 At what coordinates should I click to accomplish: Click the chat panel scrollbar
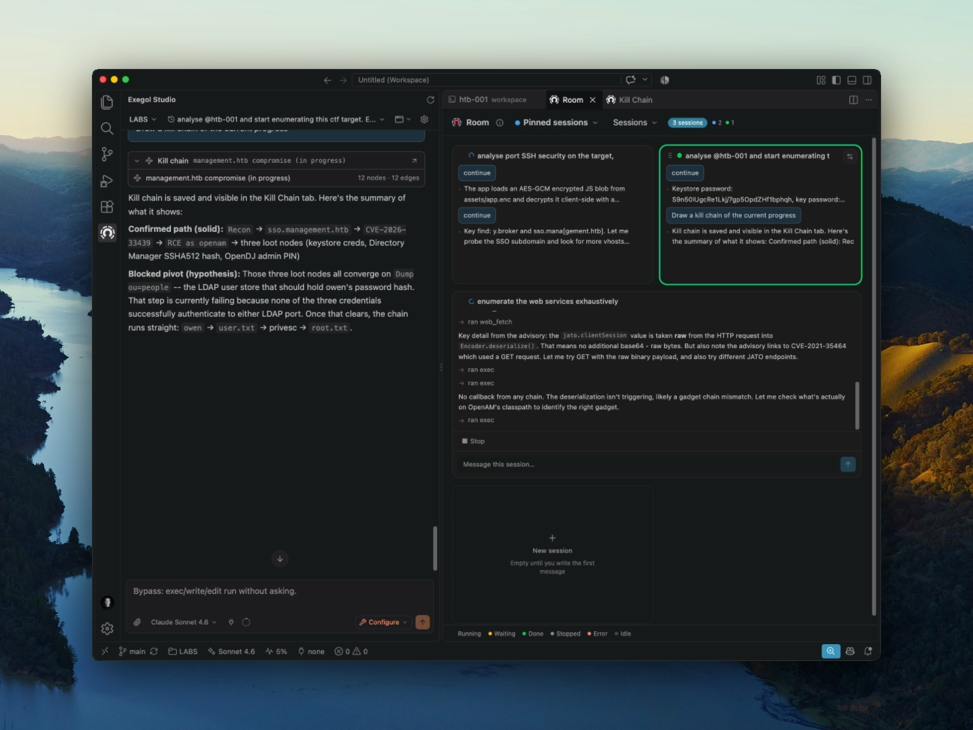tap(435, 548)
